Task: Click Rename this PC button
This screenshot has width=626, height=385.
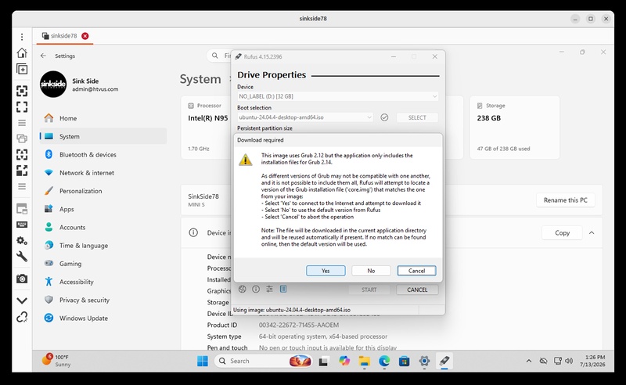Action: click(566, 200)
